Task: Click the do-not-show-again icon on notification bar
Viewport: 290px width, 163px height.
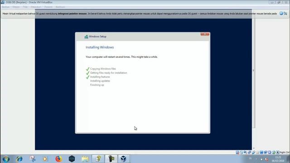Action: 285,13
